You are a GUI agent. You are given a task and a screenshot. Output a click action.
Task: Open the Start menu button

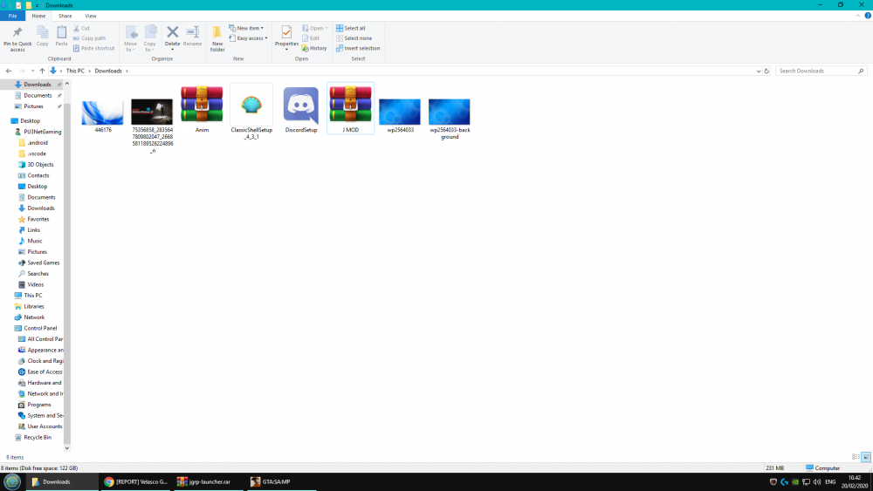[x=12, y=482]
